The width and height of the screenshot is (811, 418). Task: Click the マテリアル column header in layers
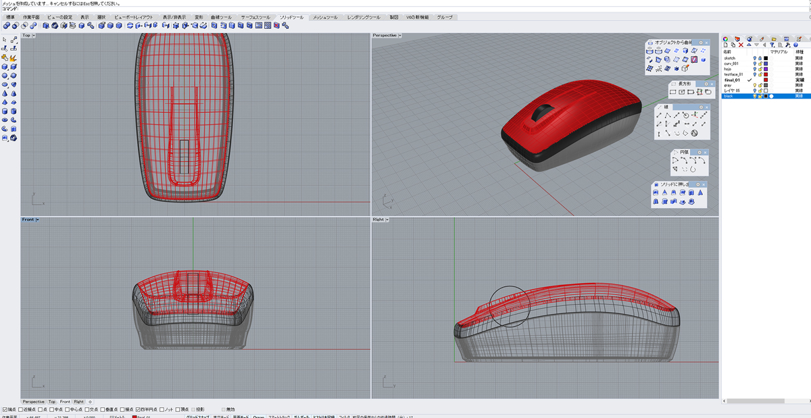(779, 51)
